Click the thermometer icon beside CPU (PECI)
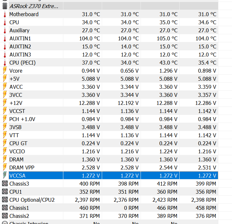 [5, 63]
